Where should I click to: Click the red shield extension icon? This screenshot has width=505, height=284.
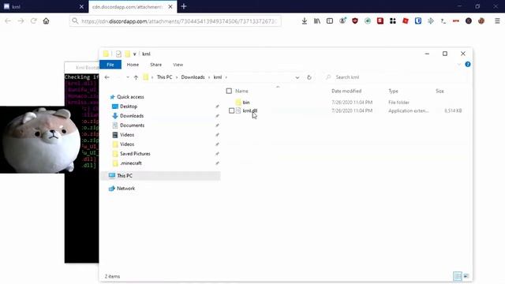355,21
